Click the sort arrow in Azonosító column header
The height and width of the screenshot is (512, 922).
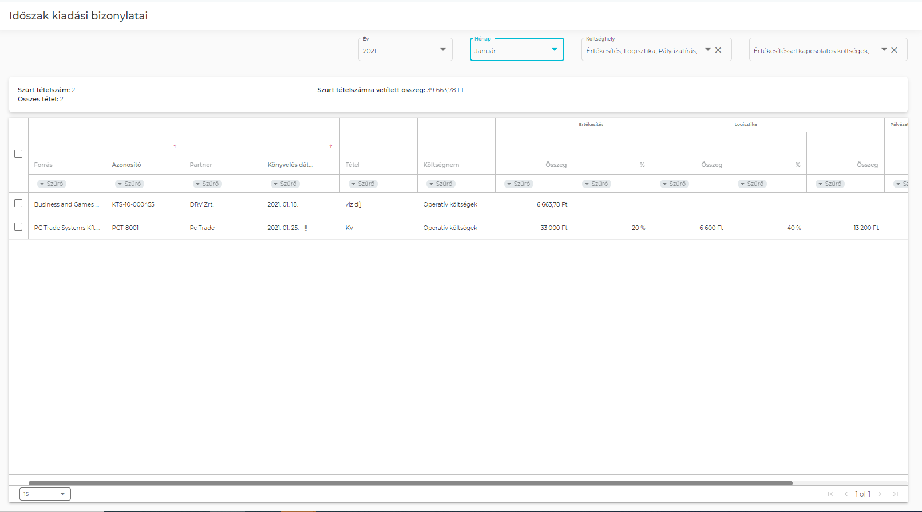pyautogui.click(x=175, y=146)
